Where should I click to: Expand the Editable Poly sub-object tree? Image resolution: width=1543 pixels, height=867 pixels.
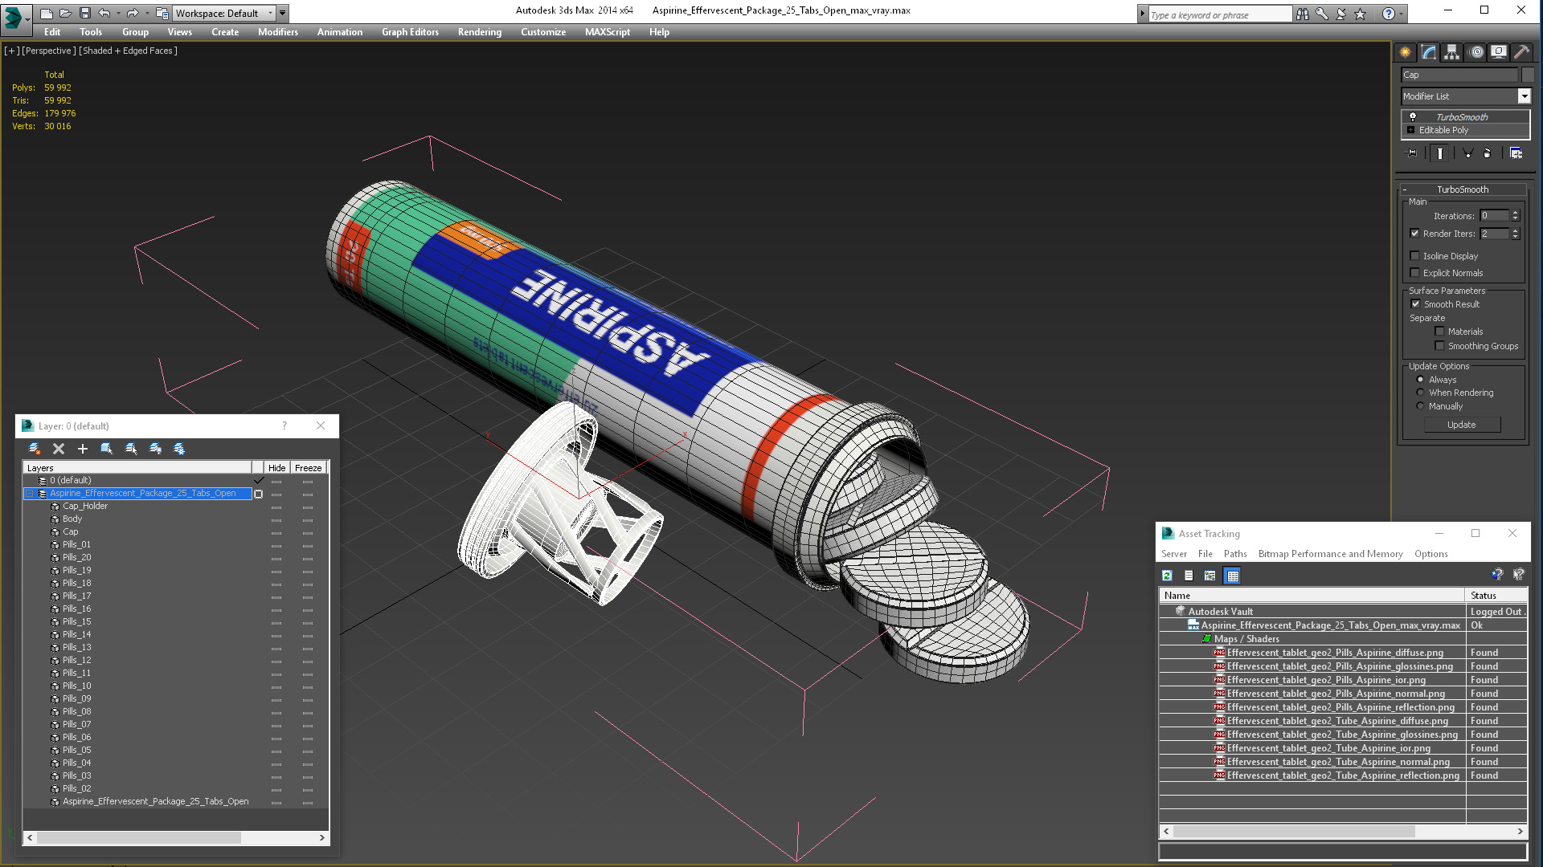tap(1410, 130)
